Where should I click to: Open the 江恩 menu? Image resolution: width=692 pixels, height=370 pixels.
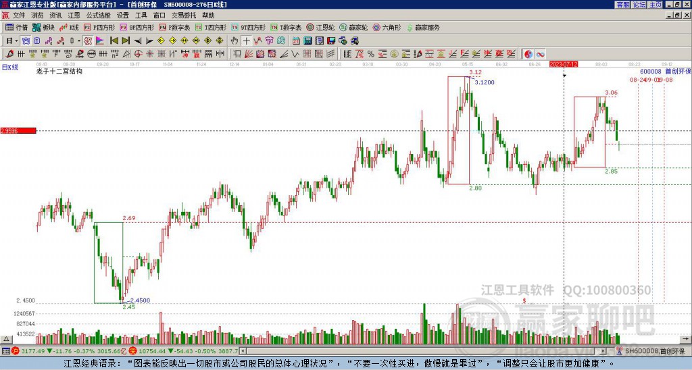74,16
